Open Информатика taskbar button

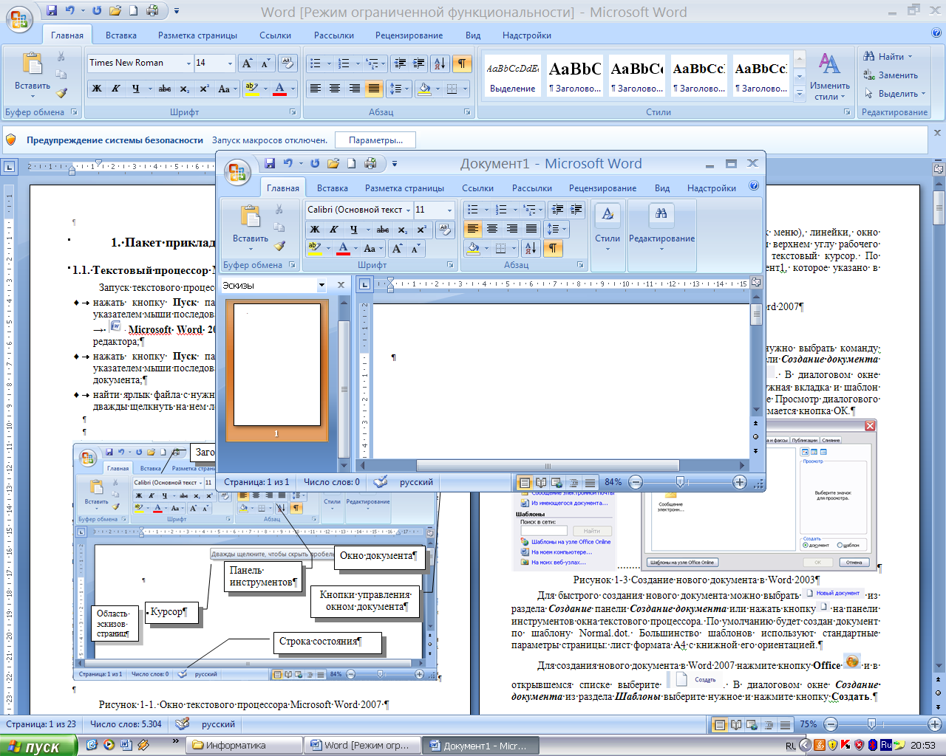point(243,746)
